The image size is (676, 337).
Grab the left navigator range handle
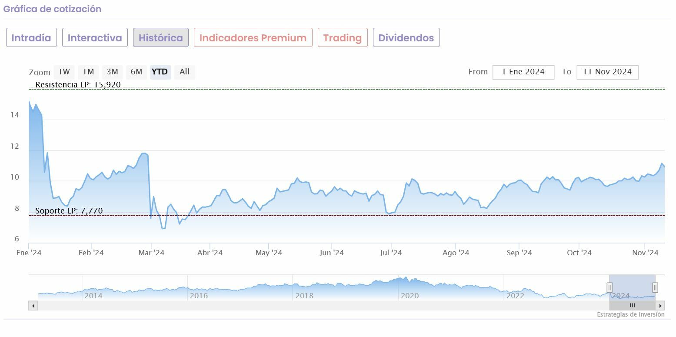click(x=609, y=287)
